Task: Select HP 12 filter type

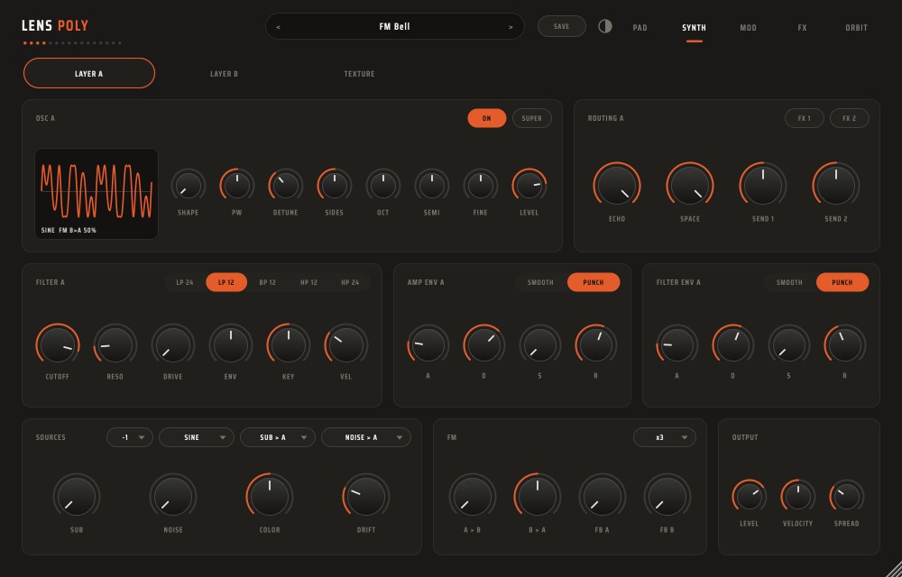Action: [308, 282]
